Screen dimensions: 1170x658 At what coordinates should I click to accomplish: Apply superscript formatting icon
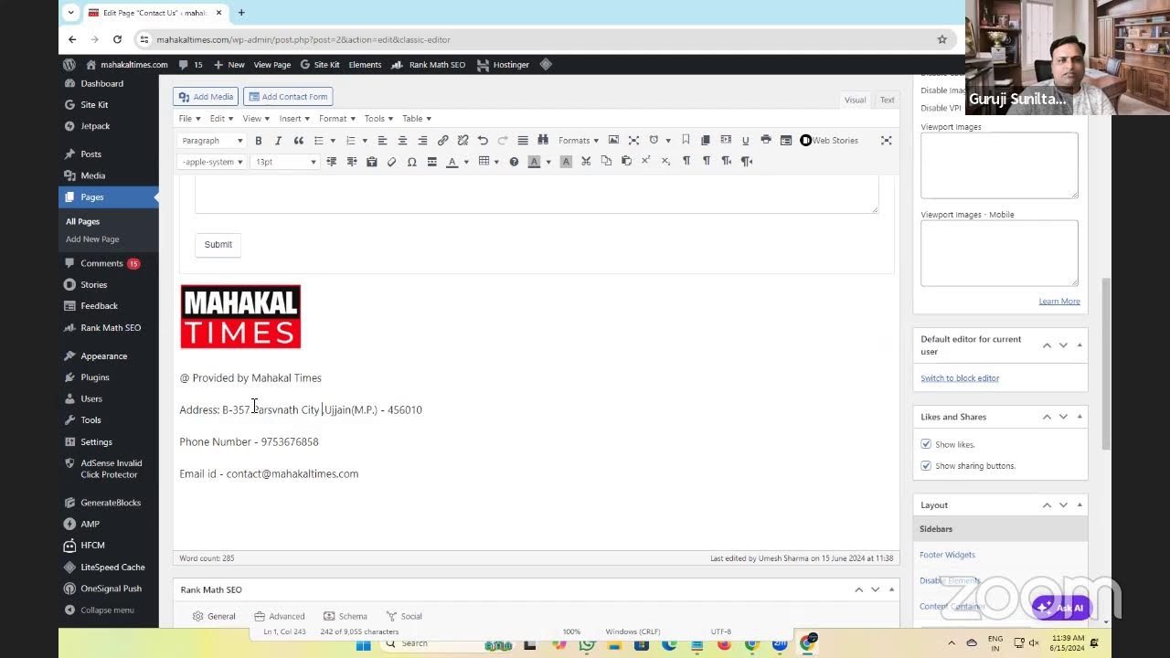point(645,162)
